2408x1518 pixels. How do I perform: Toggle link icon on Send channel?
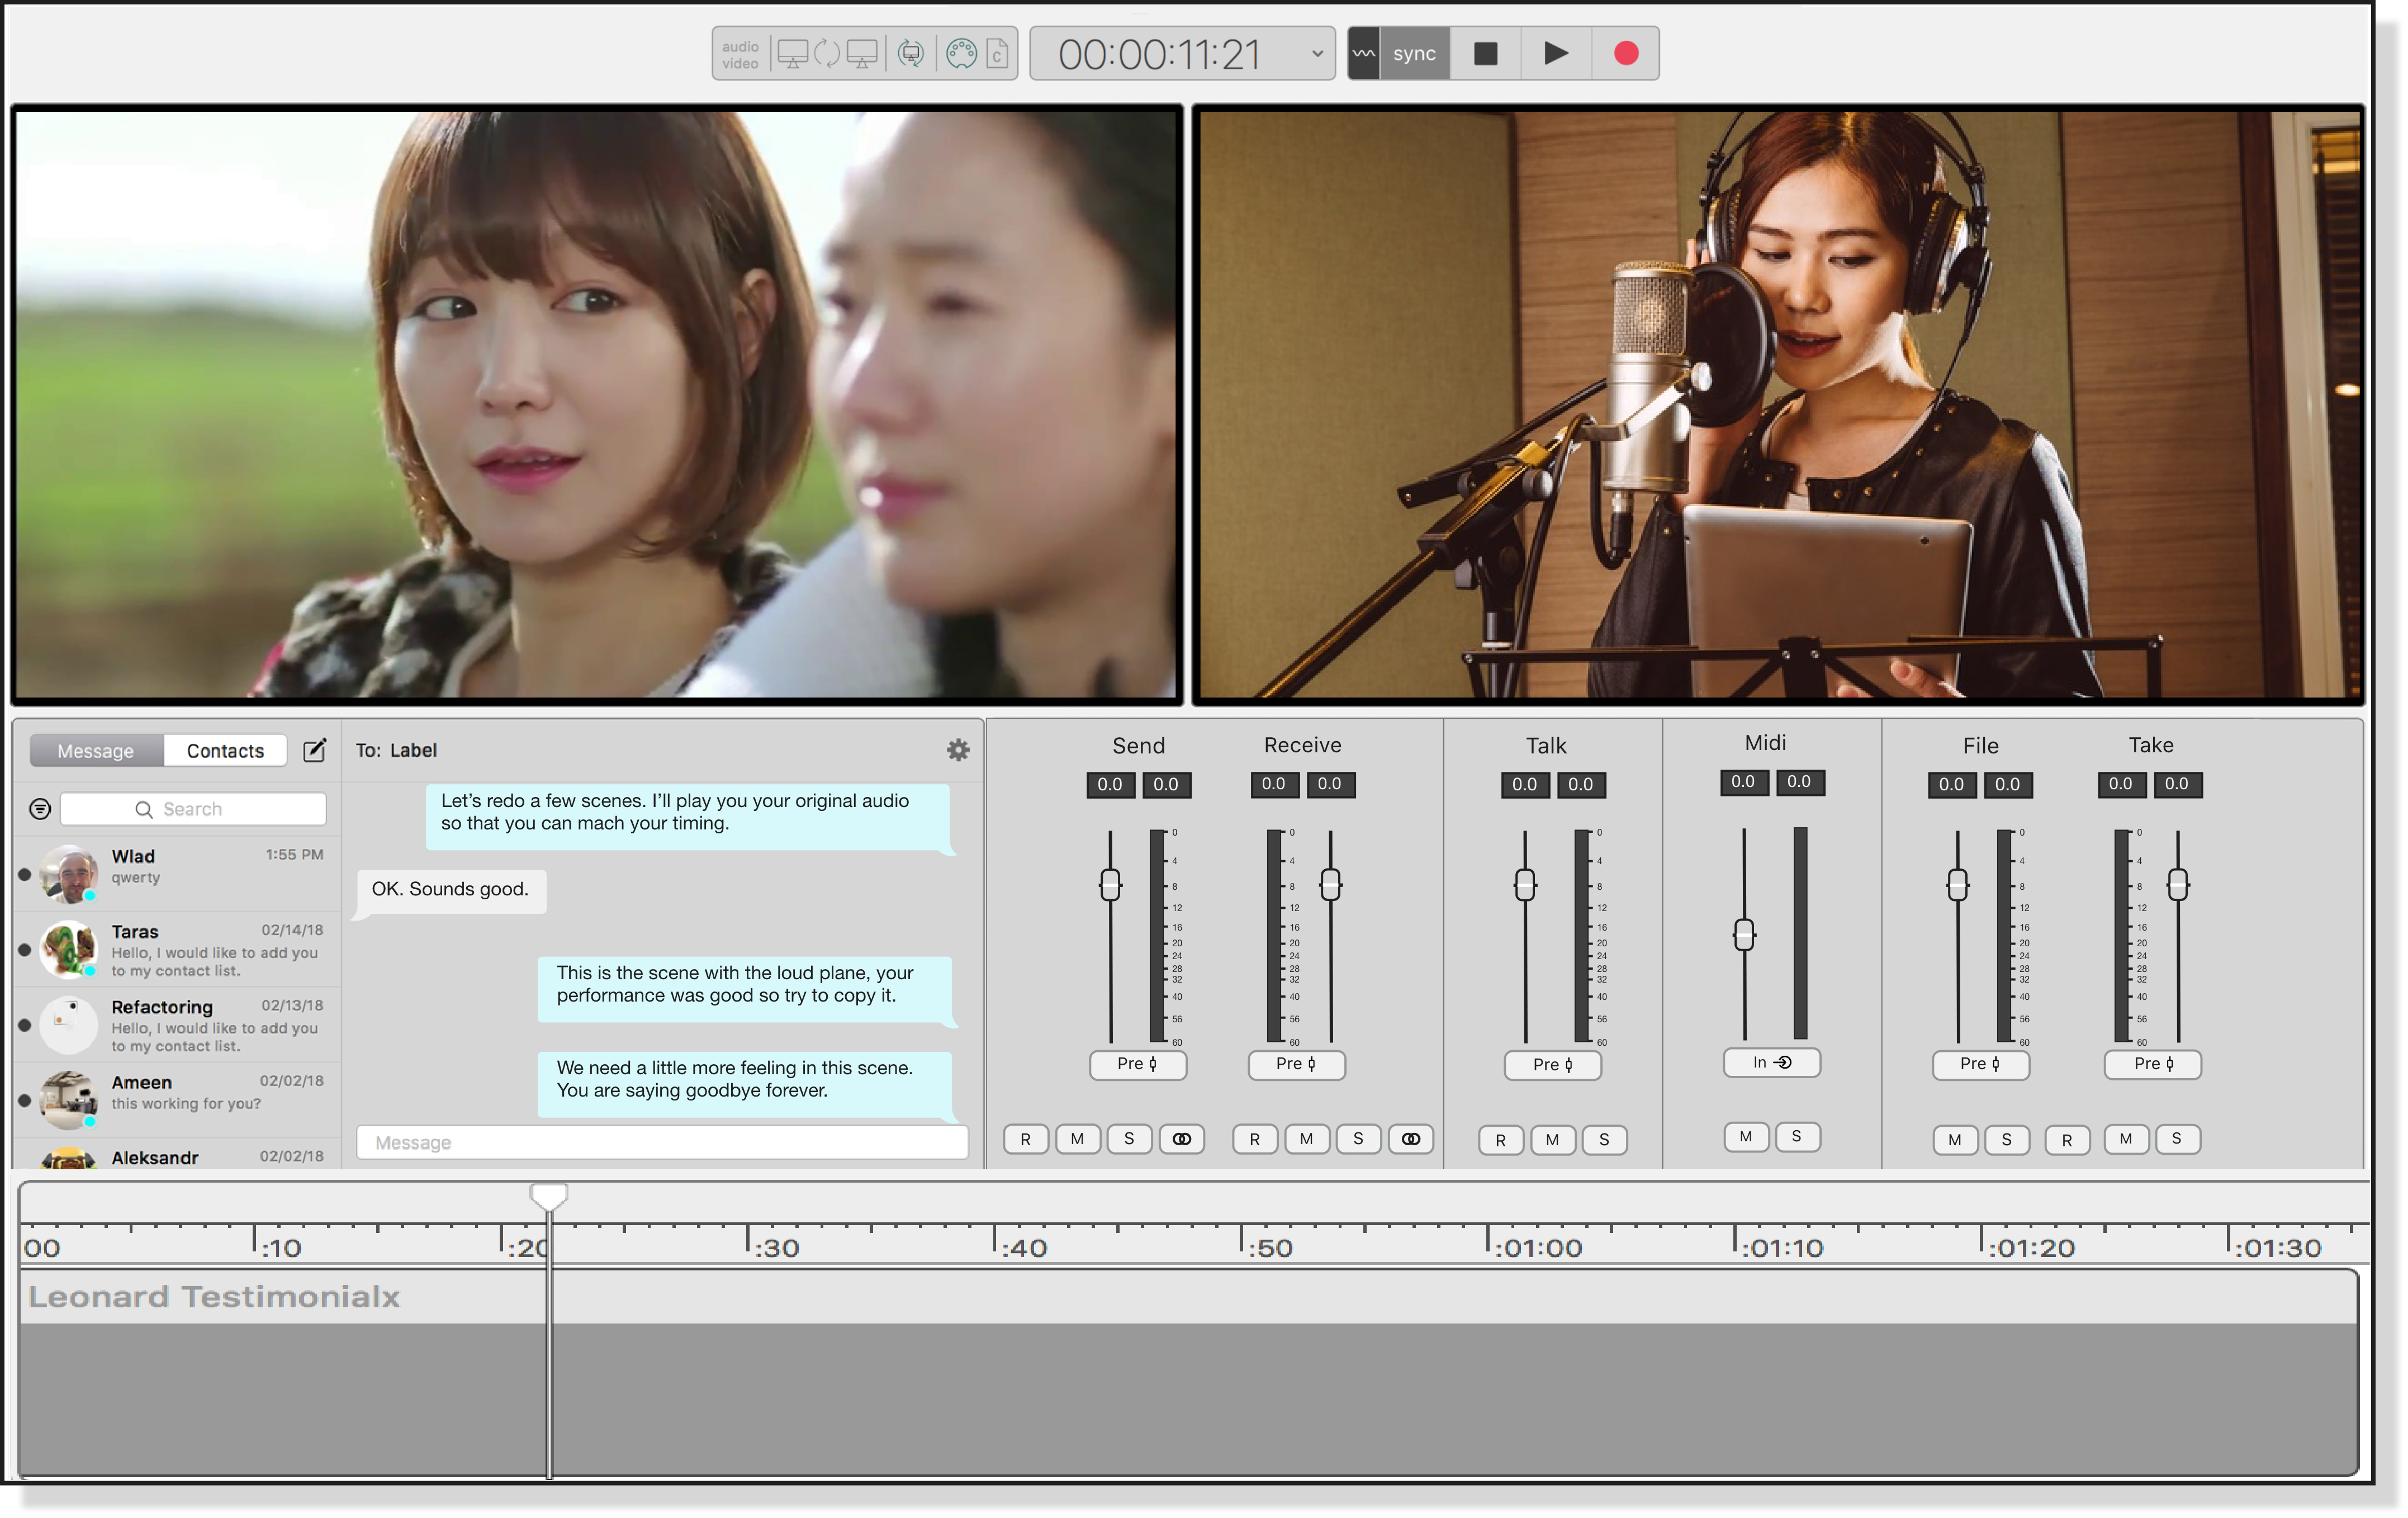pos(1181,1139)
